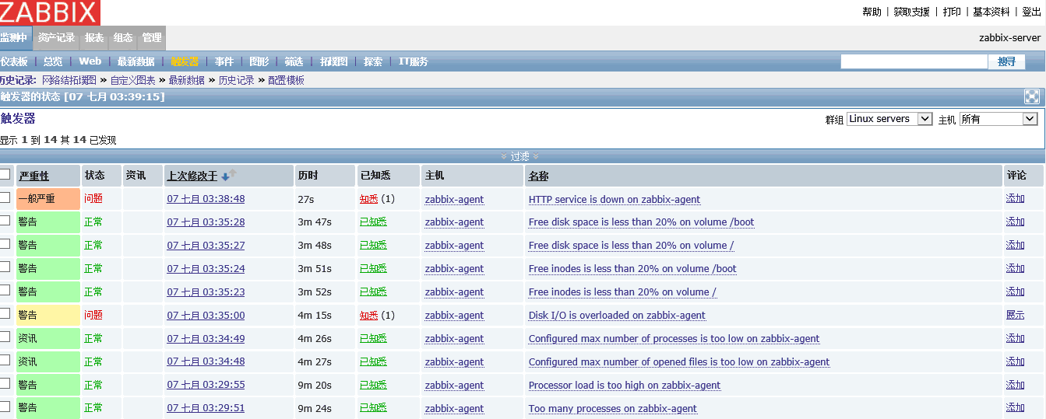This screenshot has height=419, width=1046.
Task: Tick the select-all checkbox in table header
Action: (5, 174)
